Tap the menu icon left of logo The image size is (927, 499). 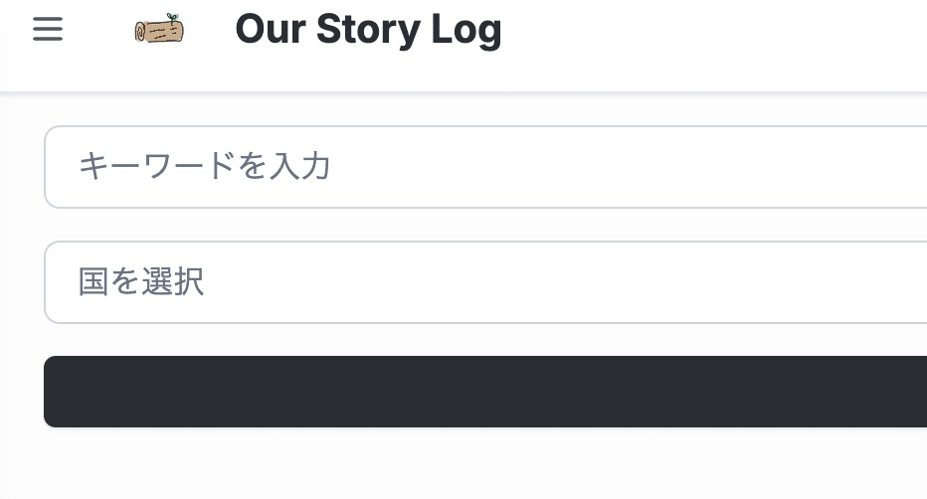click(48, 30)
